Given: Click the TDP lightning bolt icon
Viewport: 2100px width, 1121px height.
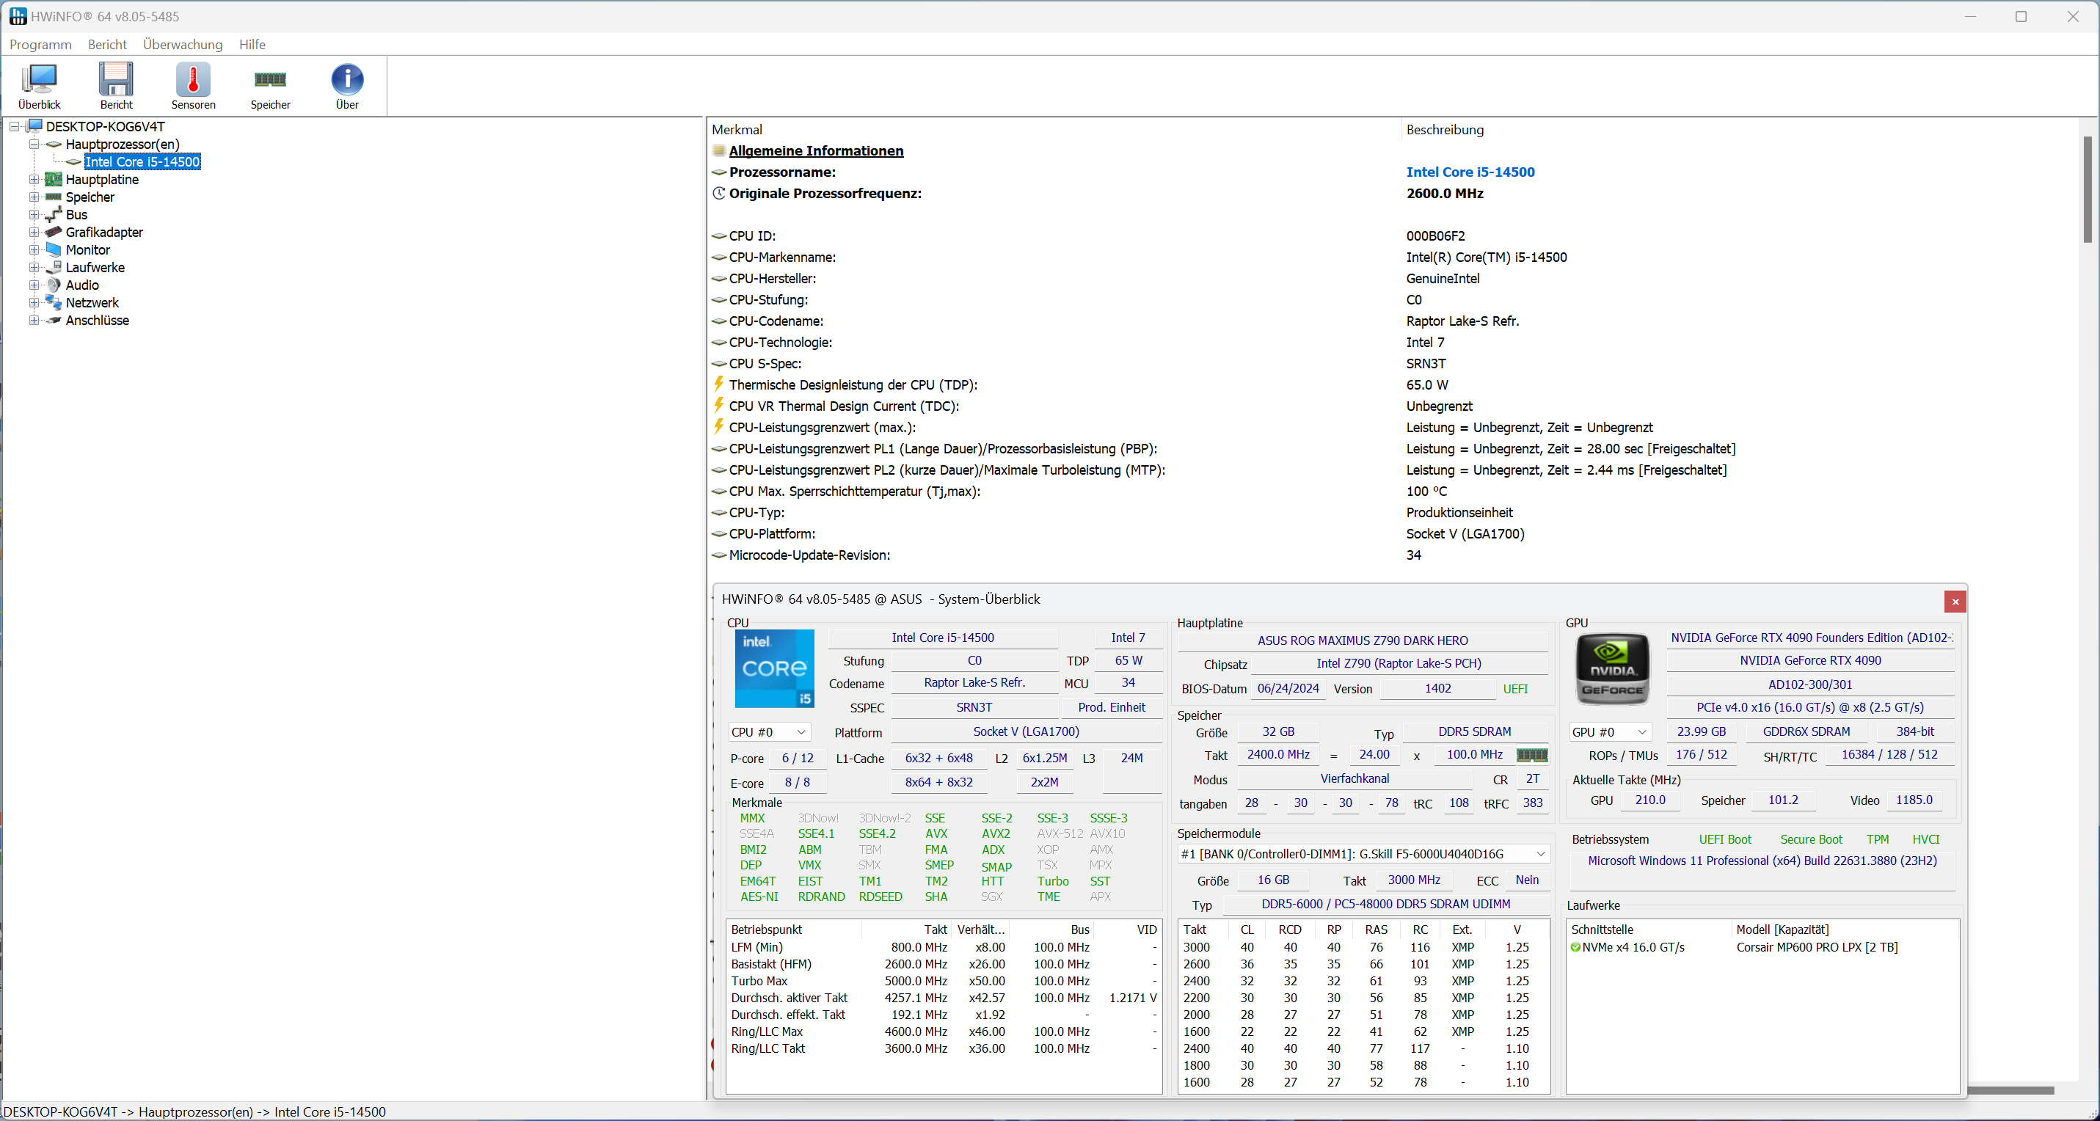Looking at the screenshot, I should click(x=718, y=384).
